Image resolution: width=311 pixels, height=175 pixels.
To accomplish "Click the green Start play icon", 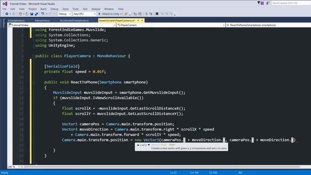I will tap(100, 14).
